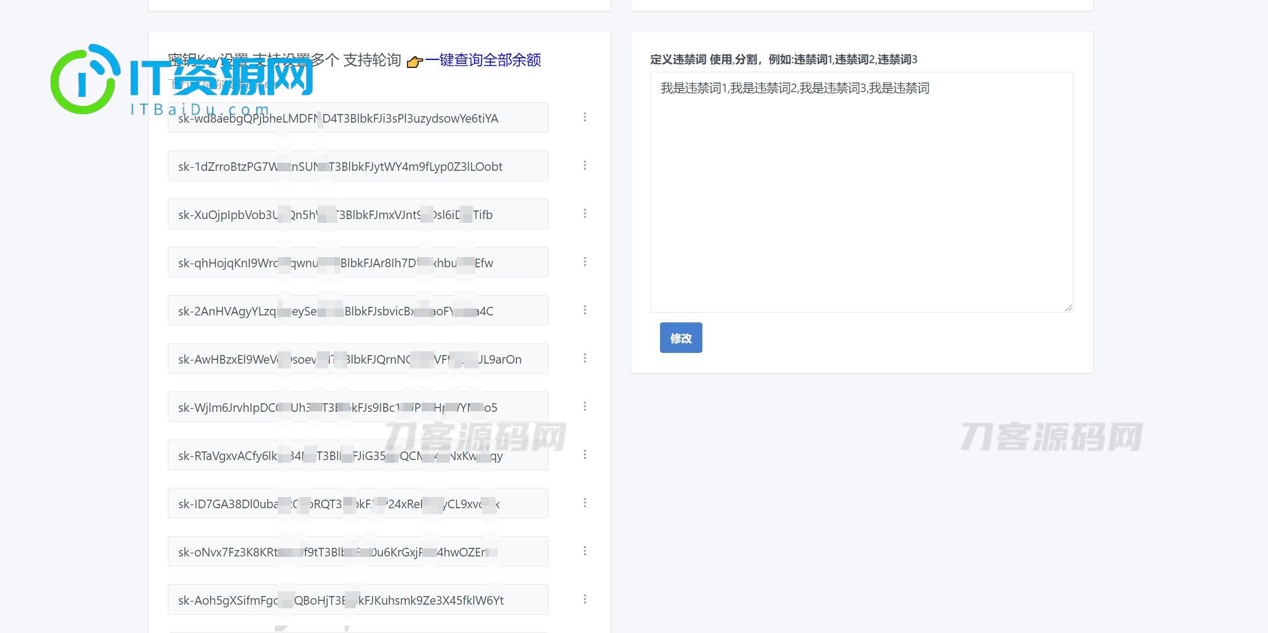Click the key field starting sk-oNvx7Fz3K8KRt
The height and width of the screenshot is (633, 1268).
point(358,552)
